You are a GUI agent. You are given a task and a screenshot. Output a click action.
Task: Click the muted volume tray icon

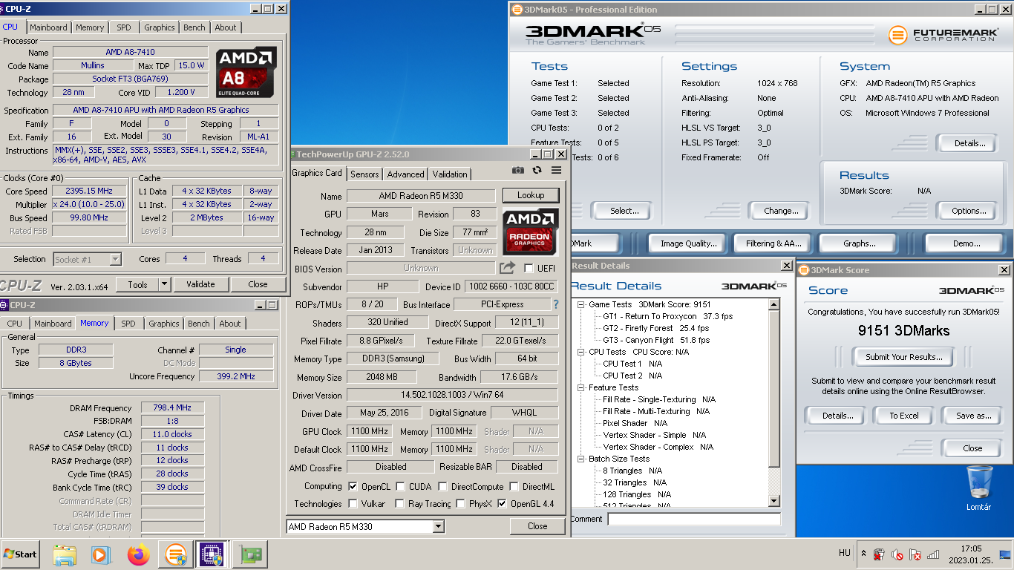897,554
